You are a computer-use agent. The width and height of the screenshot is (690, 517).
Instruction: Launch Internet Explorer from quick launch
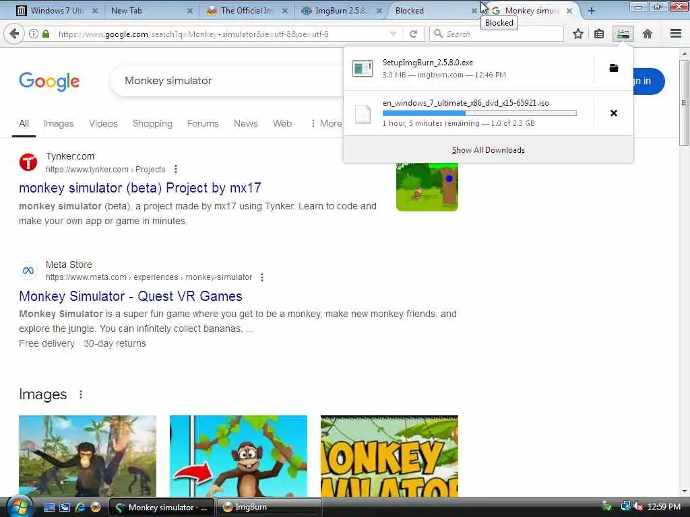click(x=80, y=507)
